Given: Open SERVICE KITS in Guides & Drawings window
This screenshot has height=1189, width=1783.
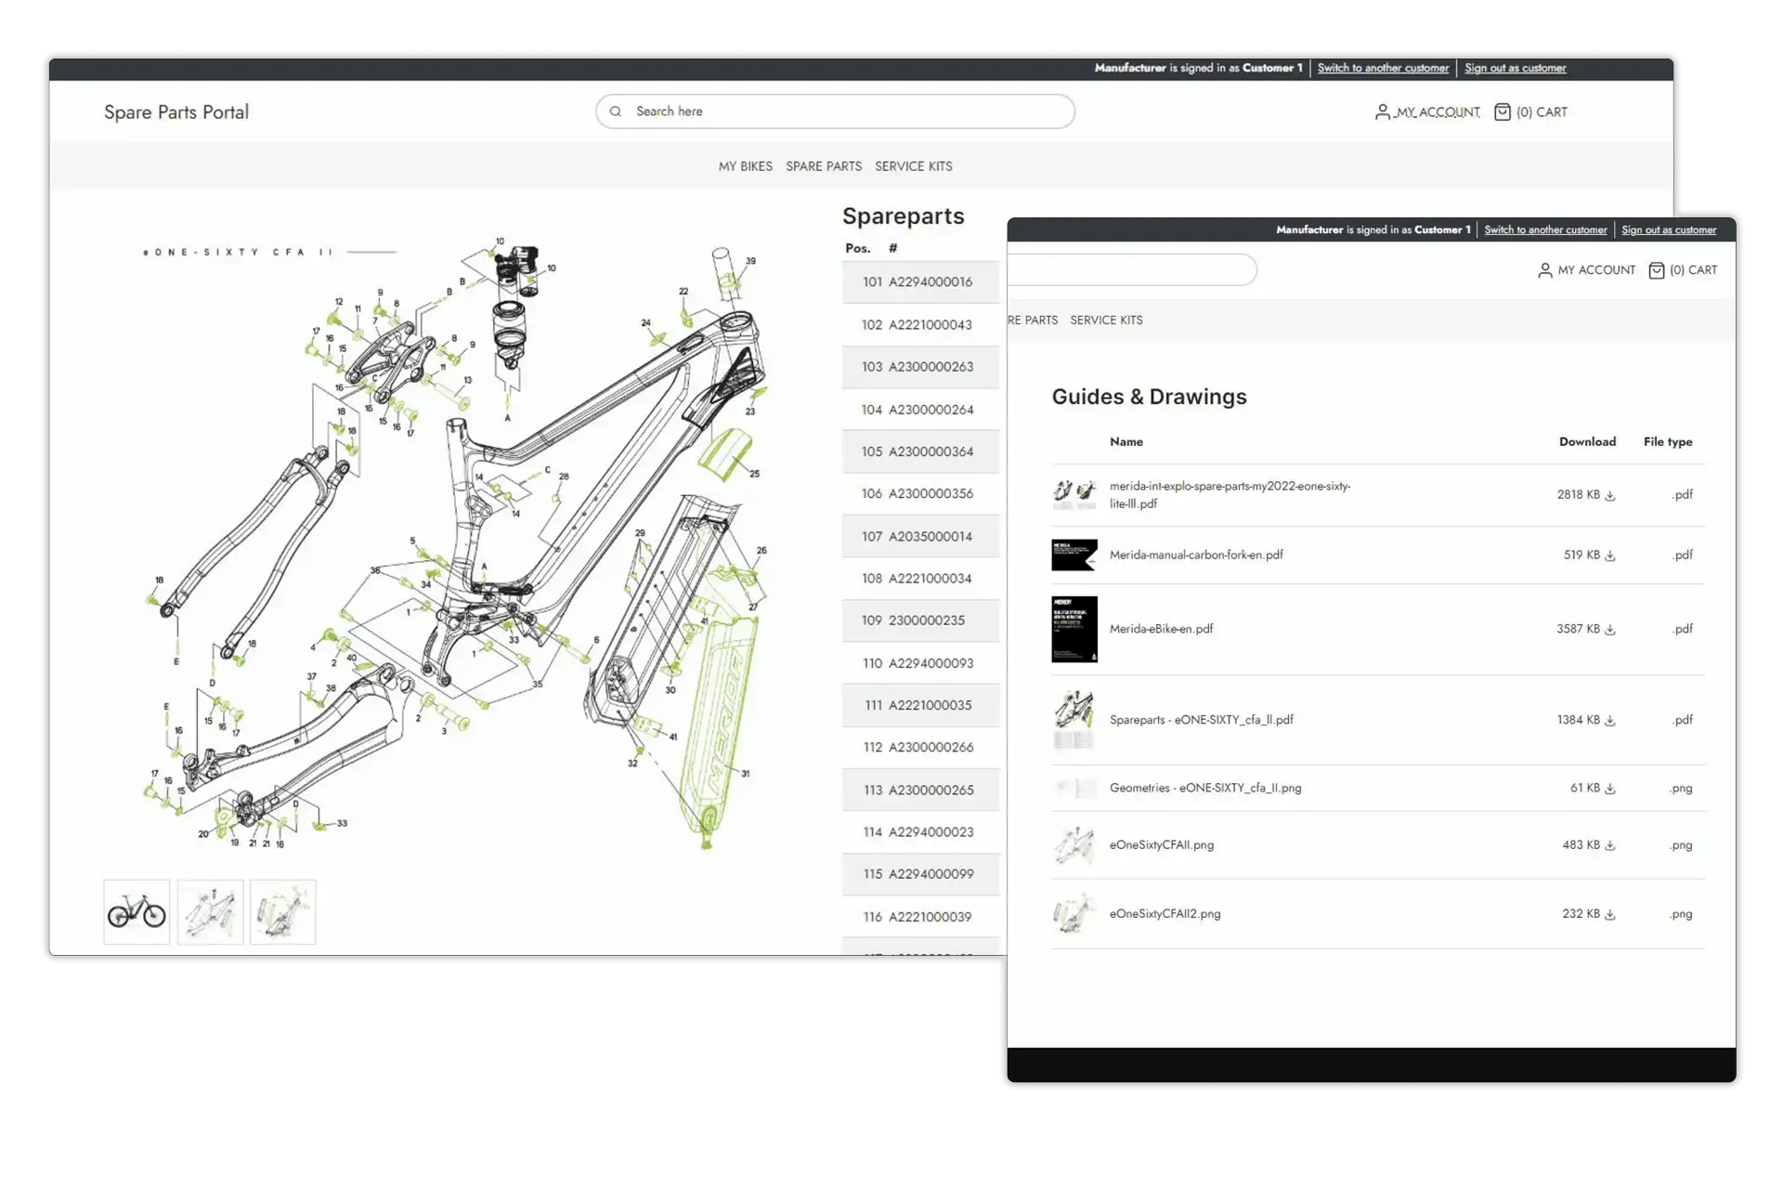Looking at the screenshot, I should [1106, 320].
